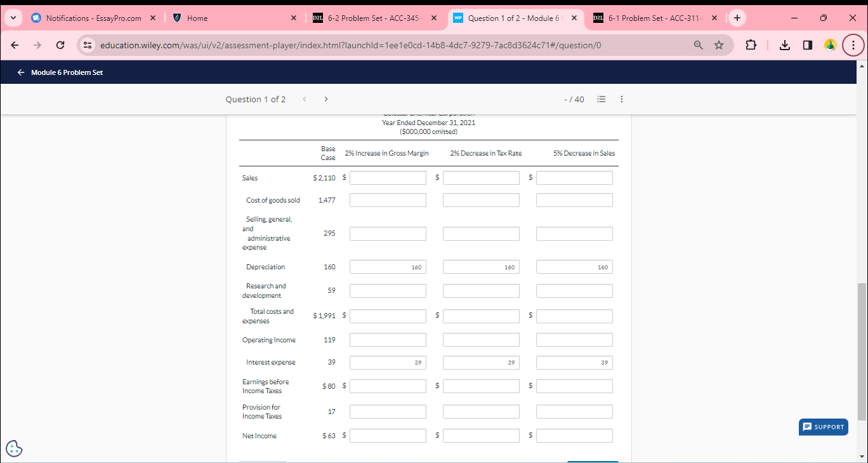Click Research and development field in 5% Decrease in Sales
868x463 pixels.
click(x=574, y=291)
